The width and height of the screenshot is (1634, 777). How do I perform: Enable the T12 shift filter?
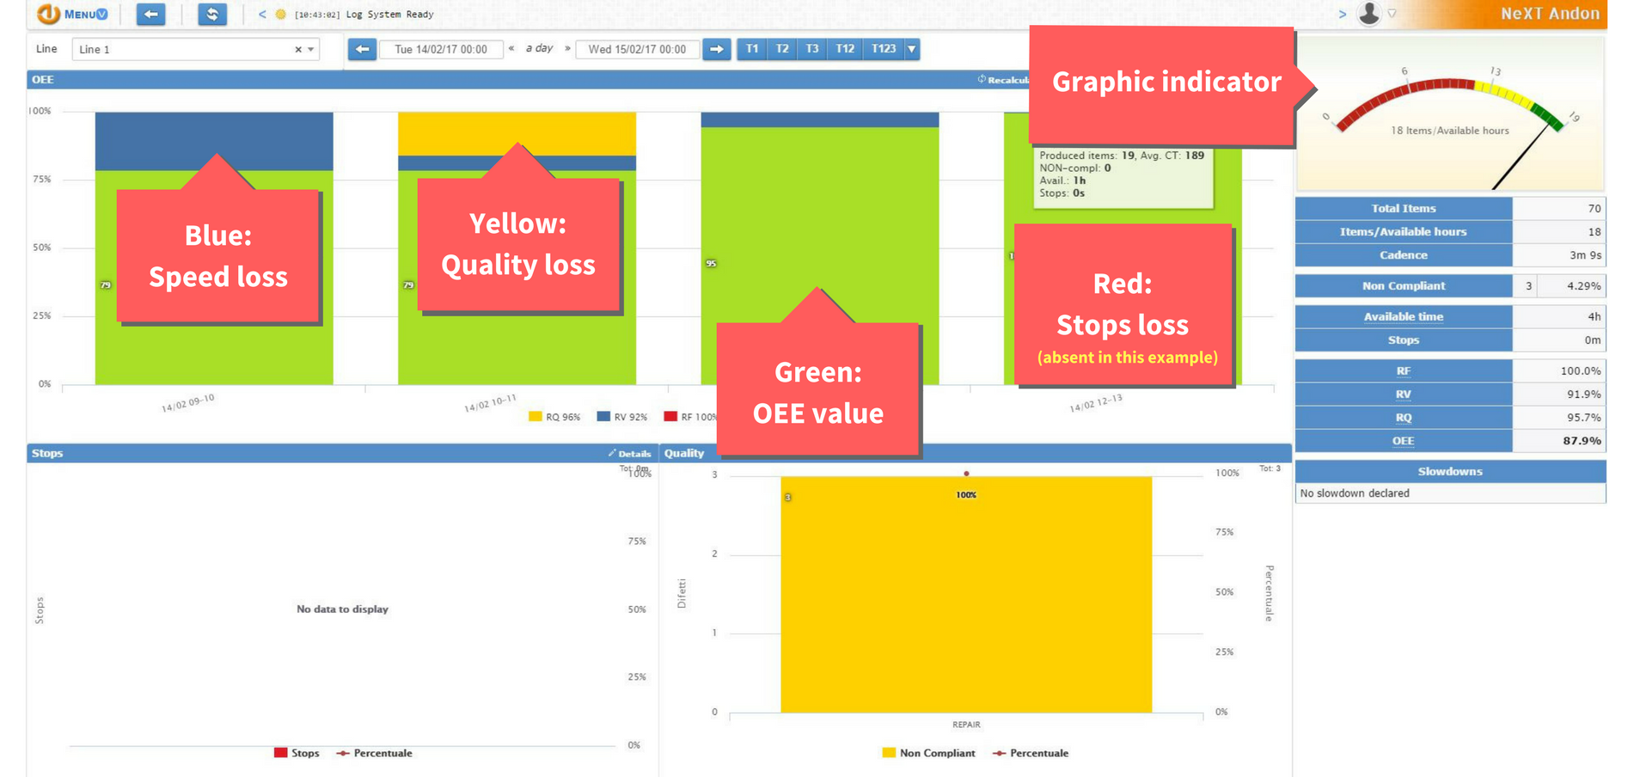click(x=843, y=49)
